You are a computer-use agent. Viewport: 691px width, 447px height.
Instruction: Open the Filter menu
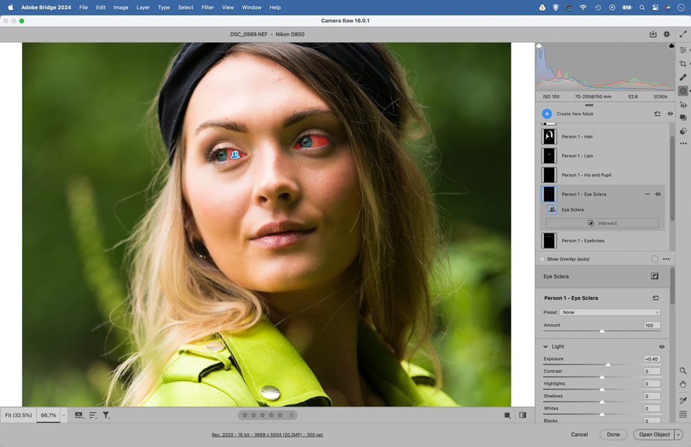(207, 7)
